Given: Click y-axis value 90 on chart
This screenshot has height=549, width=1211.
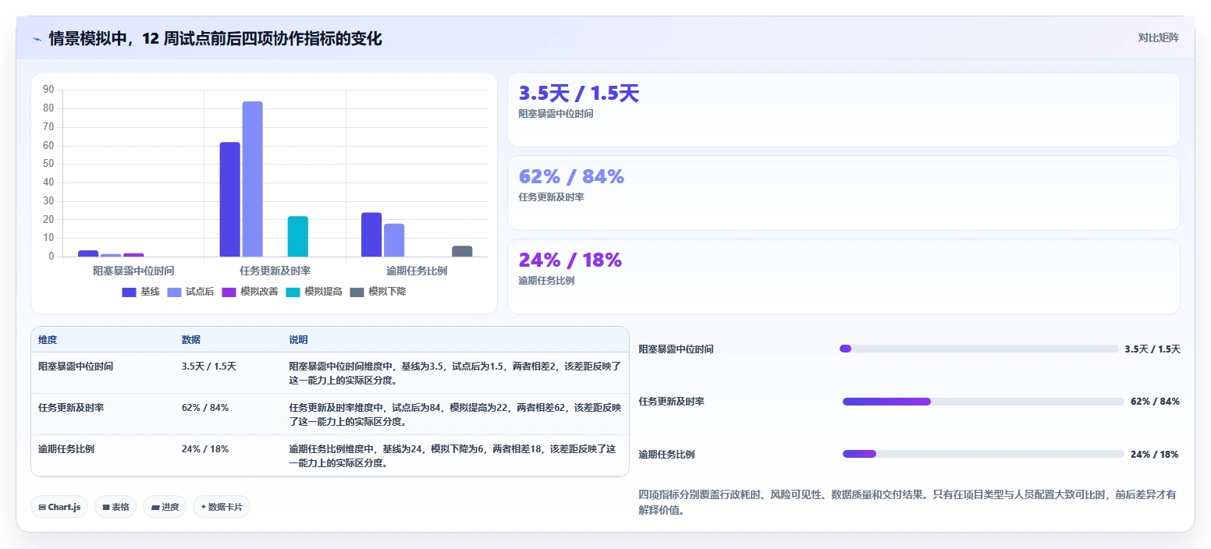Looking at the screenshot, I should 48,90.
